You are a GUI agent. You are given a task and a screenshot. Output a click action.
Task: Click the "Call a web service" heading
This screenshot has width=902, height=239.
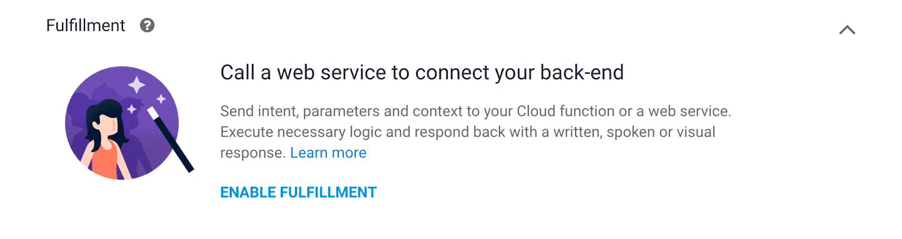[422, 73]
